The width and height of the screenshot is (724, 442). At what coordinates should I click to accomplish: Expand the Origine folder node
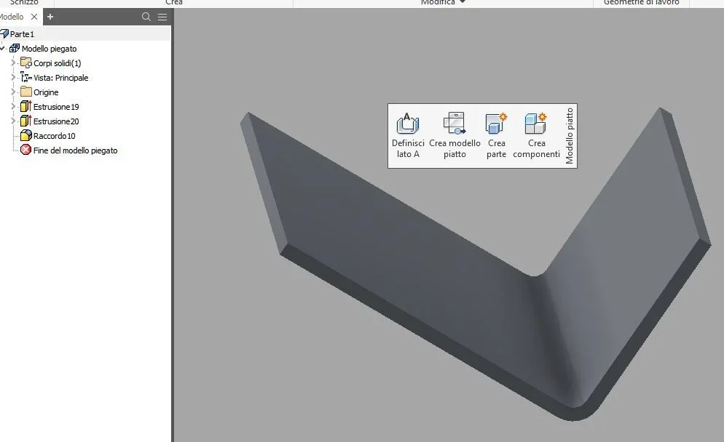13,92
